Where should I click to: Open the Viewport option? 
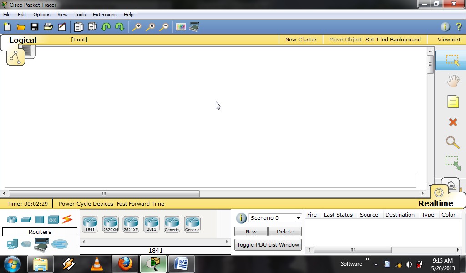pyautogui.click(x=449, y=40)
